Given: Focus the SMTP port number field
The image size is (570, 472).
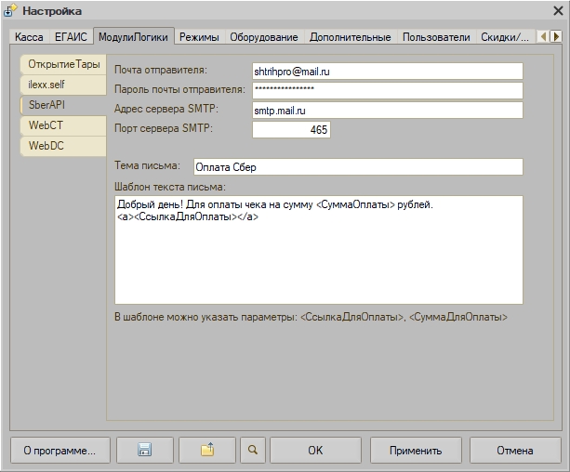Looking at the screenshot, I should point(291,130).
